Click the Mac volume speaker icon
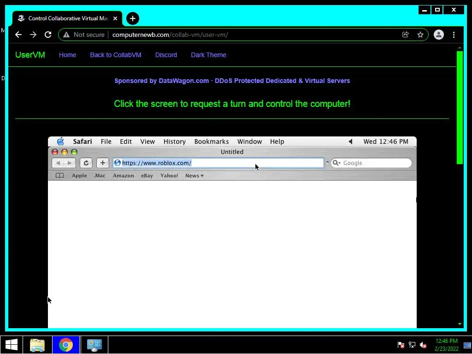472x354 pixels. (350, 142)
